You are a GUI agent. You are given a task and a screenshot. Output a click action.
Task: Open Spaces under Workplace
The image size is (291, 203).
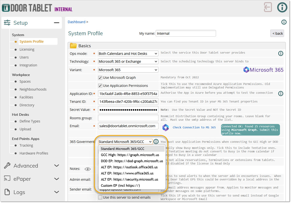[x=25, y=81]
